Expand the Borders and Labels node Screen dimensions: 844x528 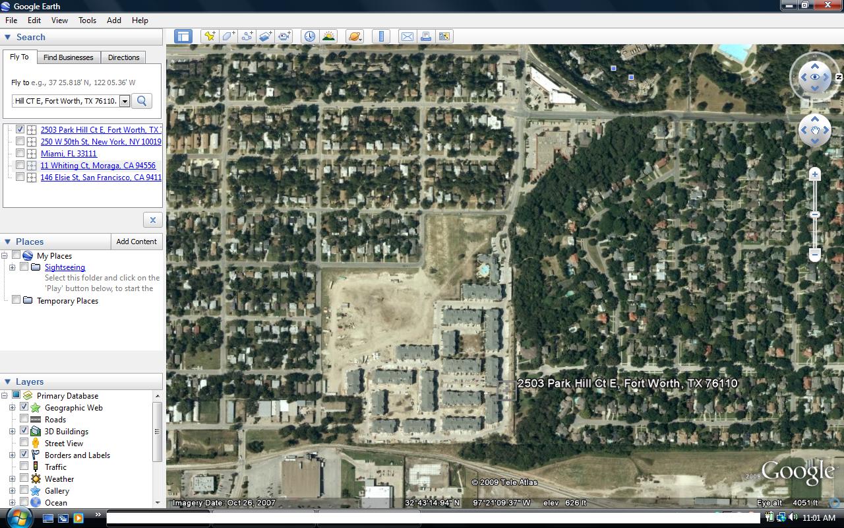(13, 455)
